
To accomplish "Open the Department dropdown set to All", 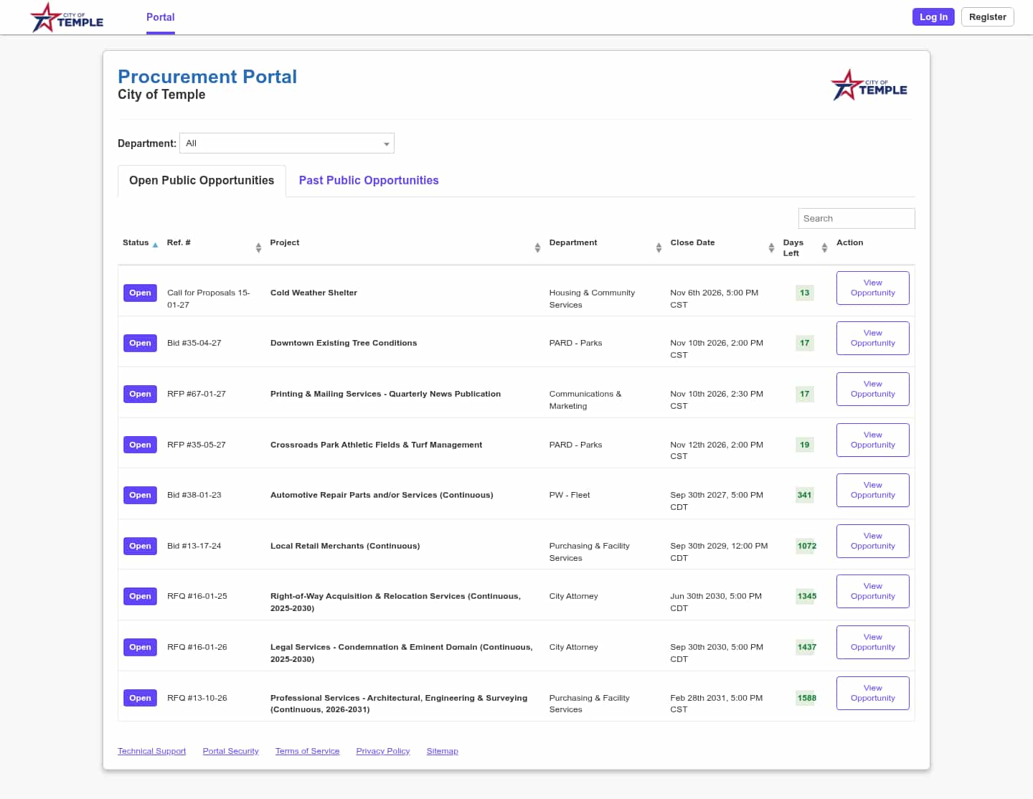I will pyautogui.click(x=287, y=143).
